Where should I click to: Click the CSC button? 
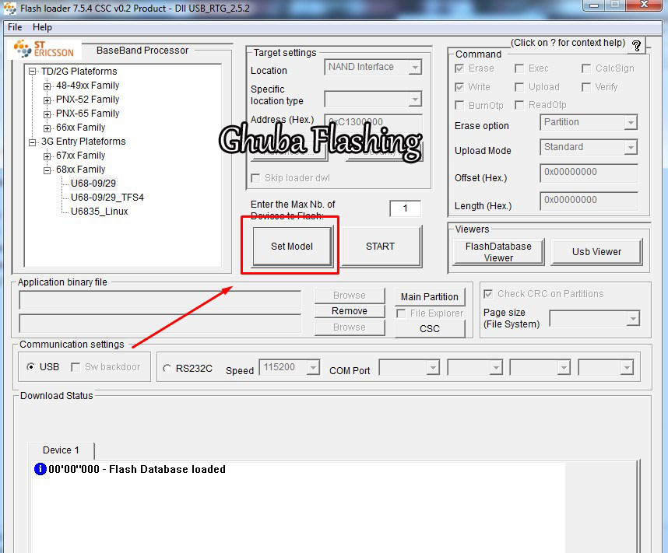click(430, 329)
